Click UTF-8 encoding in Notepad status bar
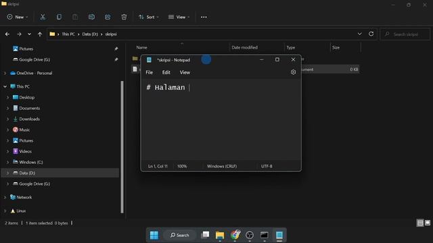 [x=267, y=166]
